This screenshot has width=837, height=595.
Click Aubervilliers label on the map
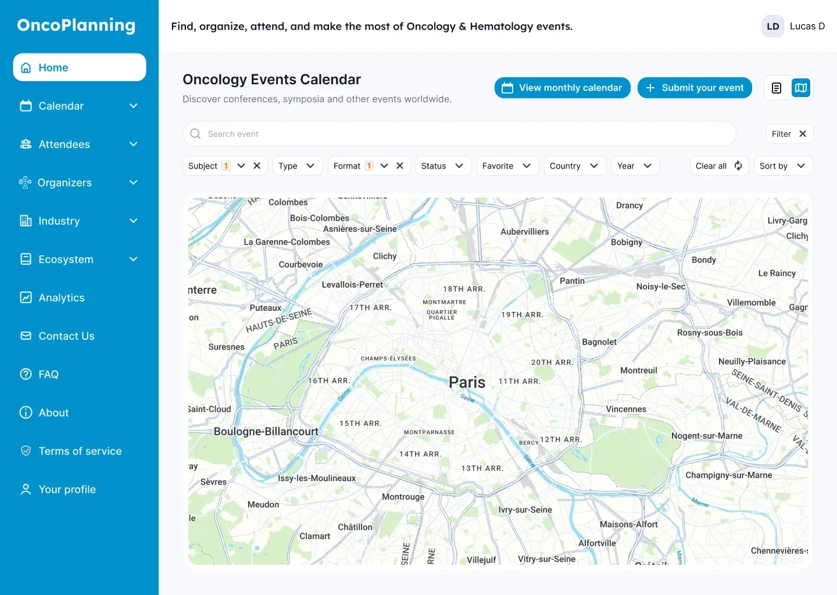point(524,231)
